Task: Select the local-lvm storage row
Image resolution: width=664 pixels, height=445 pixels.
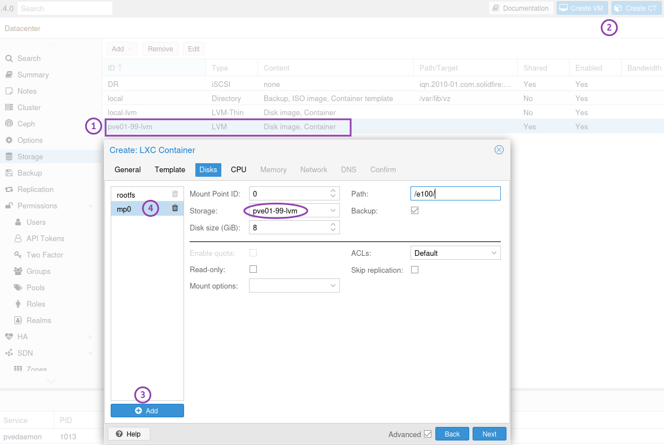Action: pos(383,112)
